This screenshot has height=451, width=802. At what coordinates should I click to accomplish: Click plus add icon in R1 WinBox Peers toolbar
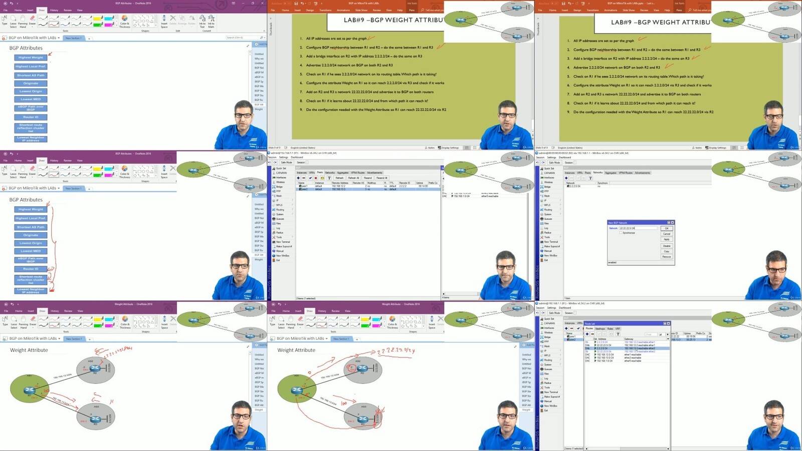pos(298,178)
